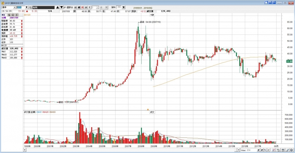Viewport: 295px width, 153px height.
Task: Open help with the blue question mark icon
Action: tap(274, 2)
